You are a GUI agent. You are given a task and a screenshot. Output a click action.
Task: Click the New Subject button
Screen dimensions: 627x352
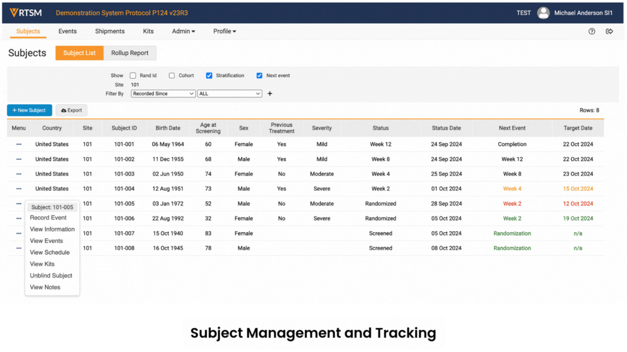29,110
